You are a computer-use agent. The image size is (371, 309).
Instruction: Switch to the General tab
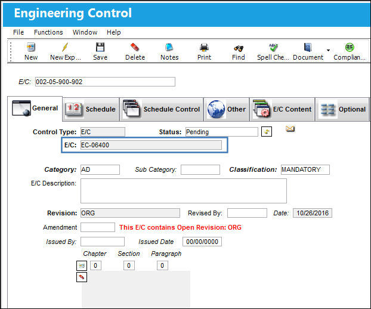pyautogui.click(x=35, y=109)
